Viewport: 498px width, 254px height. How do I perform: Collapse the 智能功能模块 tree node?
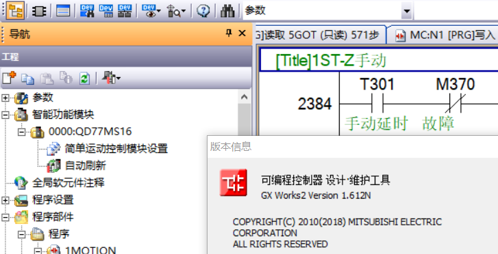[x=5, y=115]
